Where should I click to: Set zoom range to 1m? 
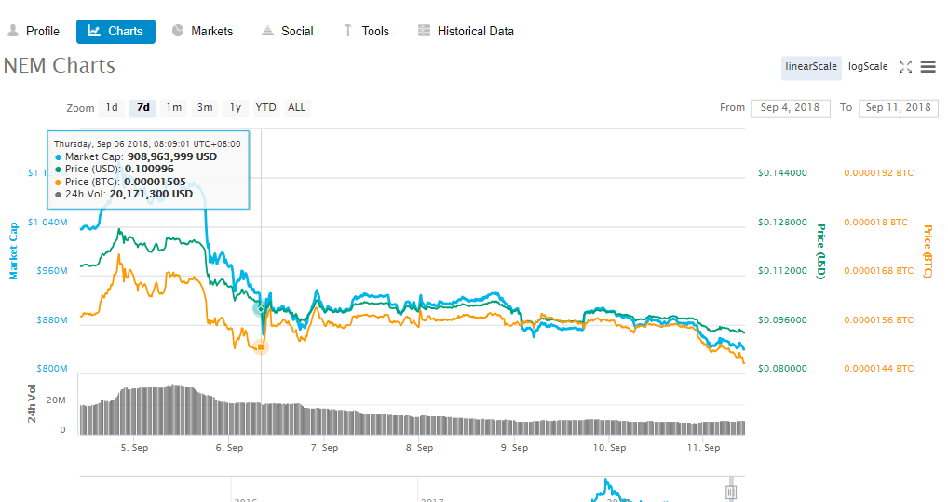174,108
